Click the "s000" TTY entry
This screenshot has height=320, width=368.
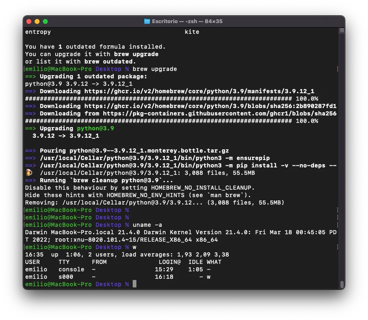(66, 277)
